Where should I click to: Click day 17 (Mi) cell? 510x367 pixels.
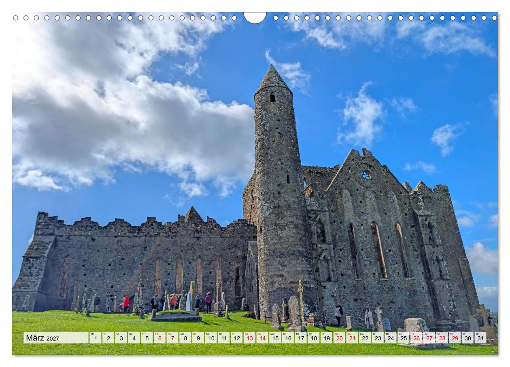pos(301,338)
